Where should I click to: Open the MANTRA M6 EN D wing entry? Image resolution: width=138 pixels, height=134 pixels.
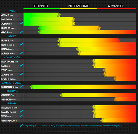[10, 62]
